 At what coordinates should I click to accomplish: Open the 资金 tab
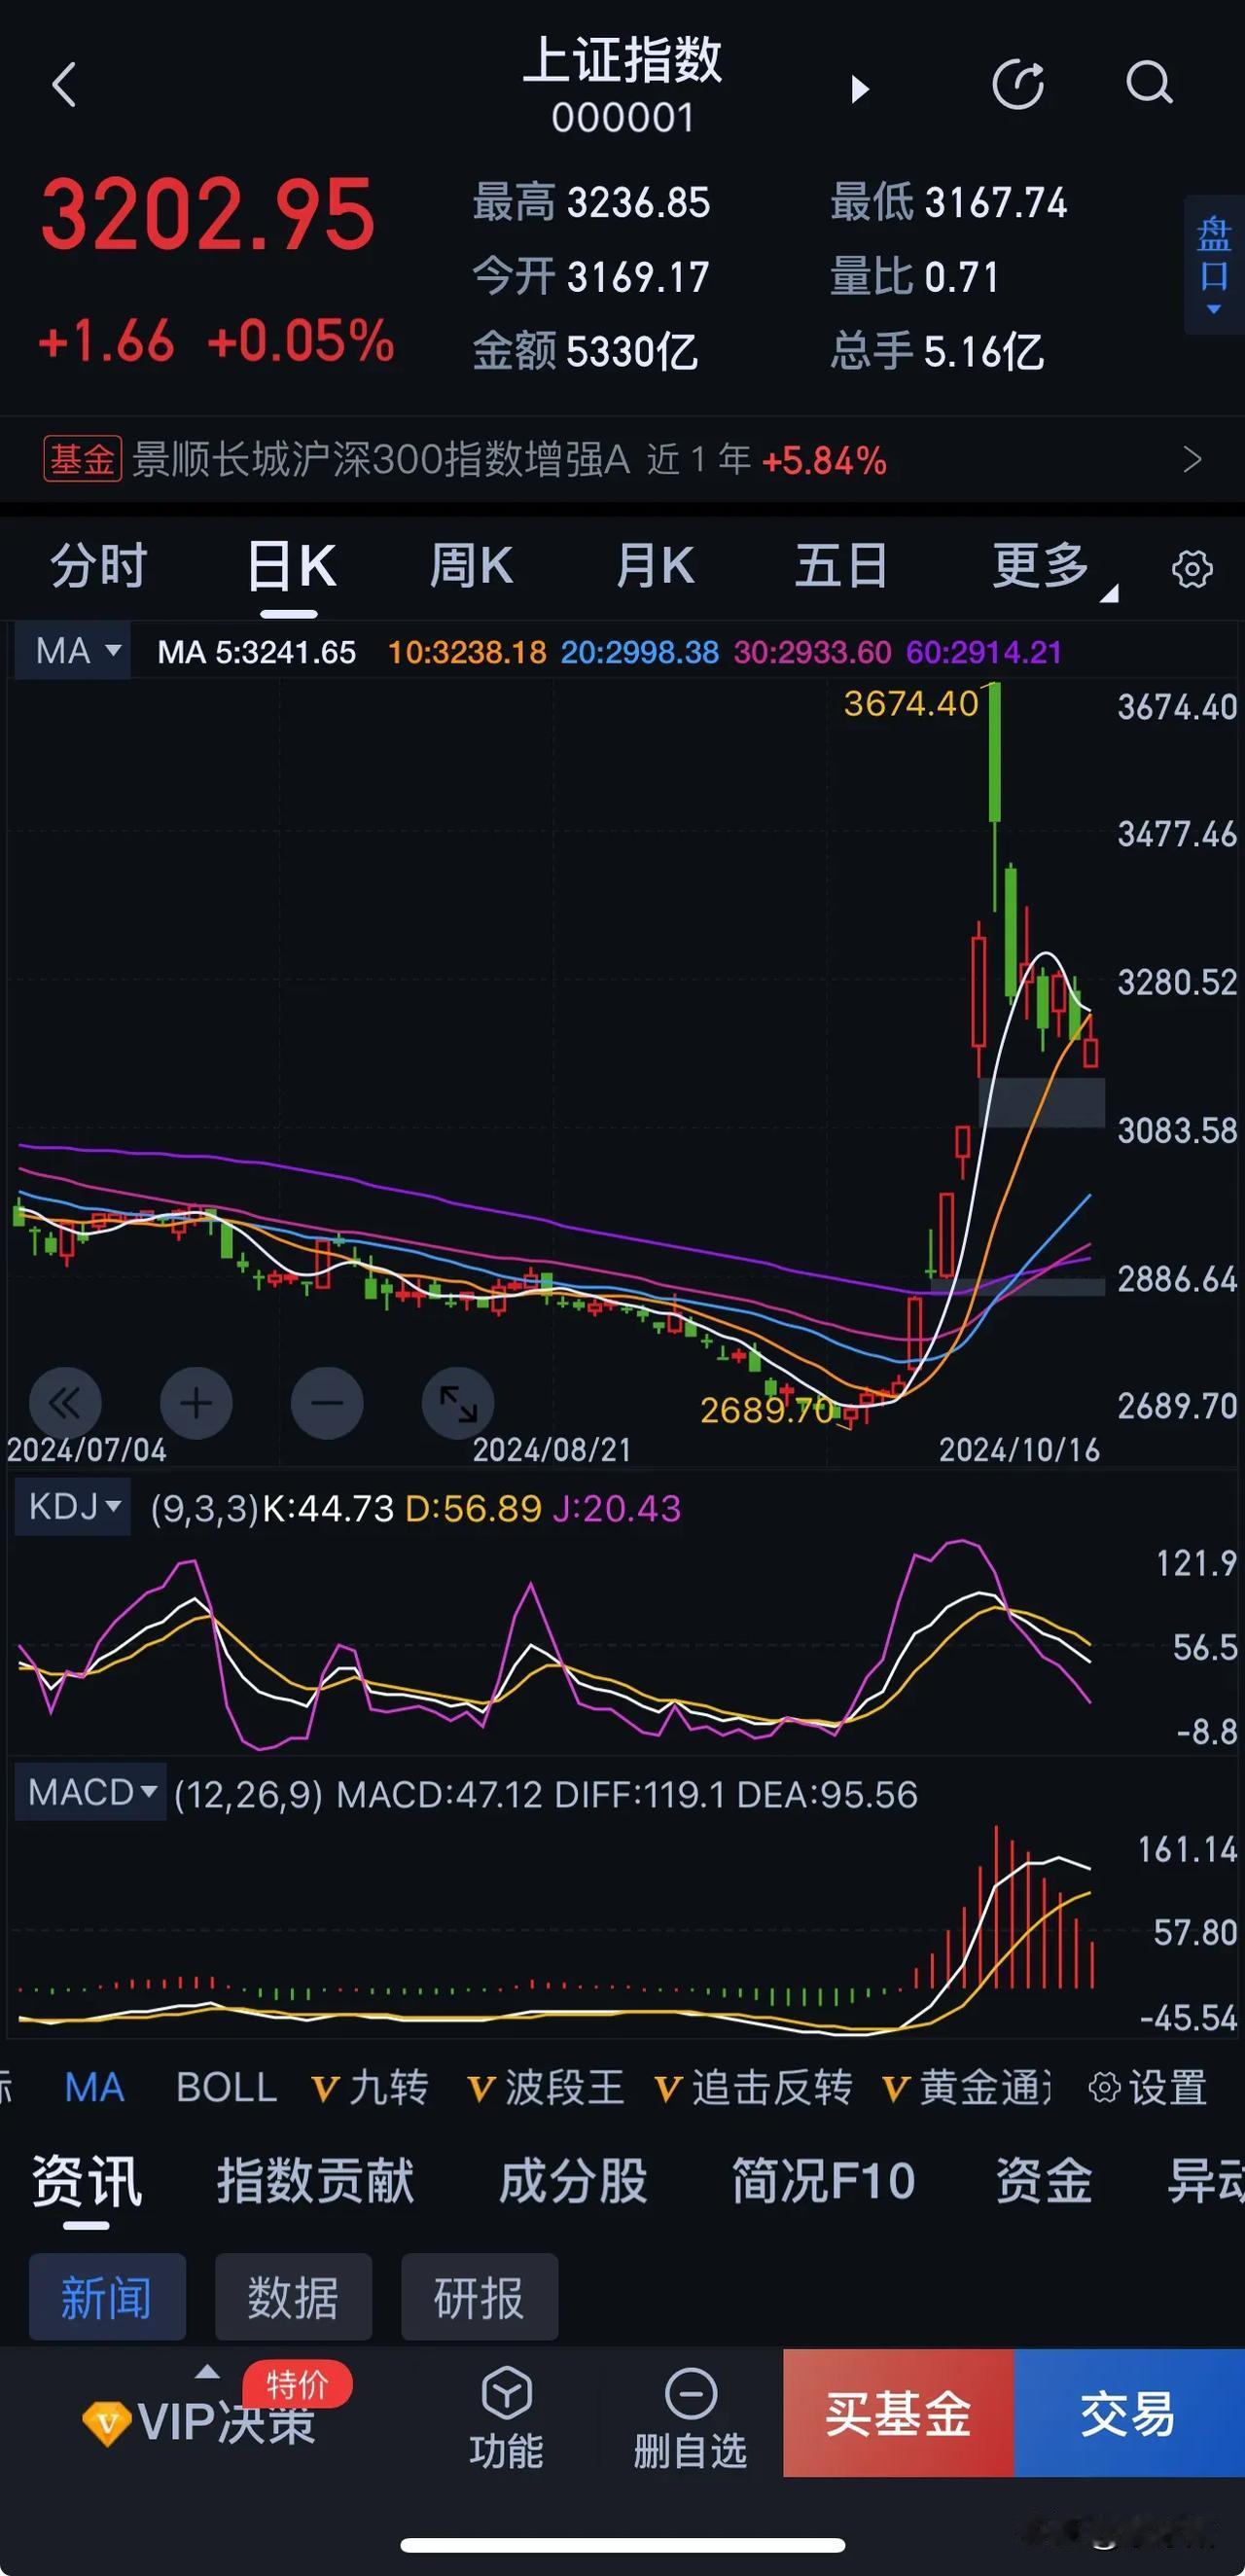pos(1043,2181)
